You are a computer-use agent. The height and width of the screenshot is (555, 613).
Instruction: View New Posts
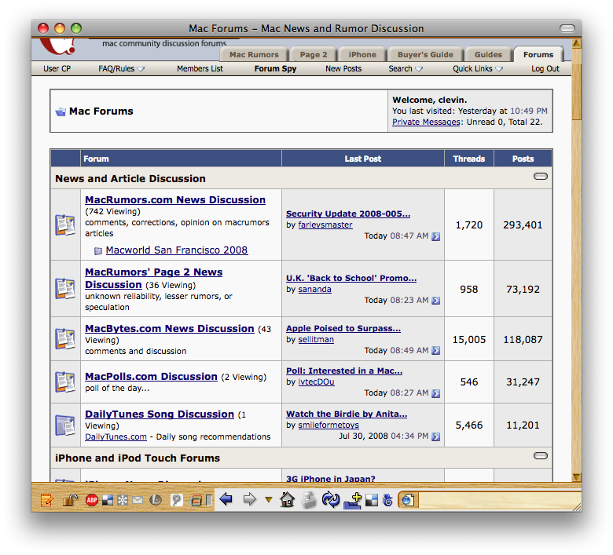(x=343, y=69)
